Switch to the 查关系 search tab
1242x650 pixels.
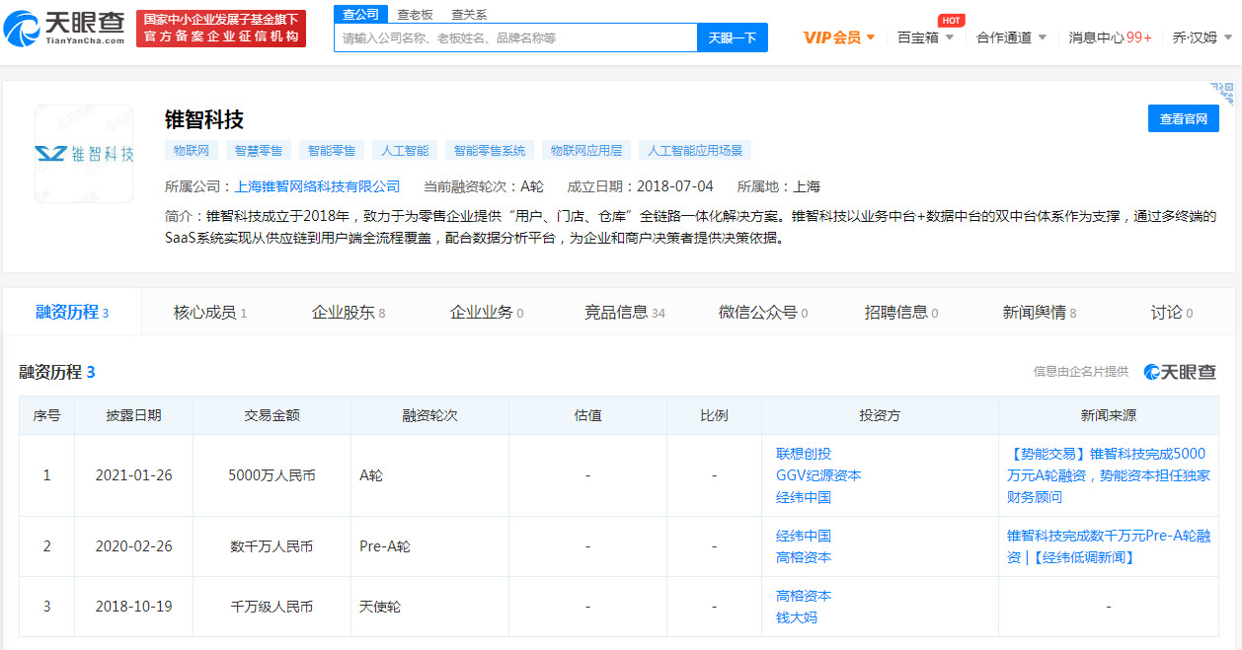tap(469, 14)
